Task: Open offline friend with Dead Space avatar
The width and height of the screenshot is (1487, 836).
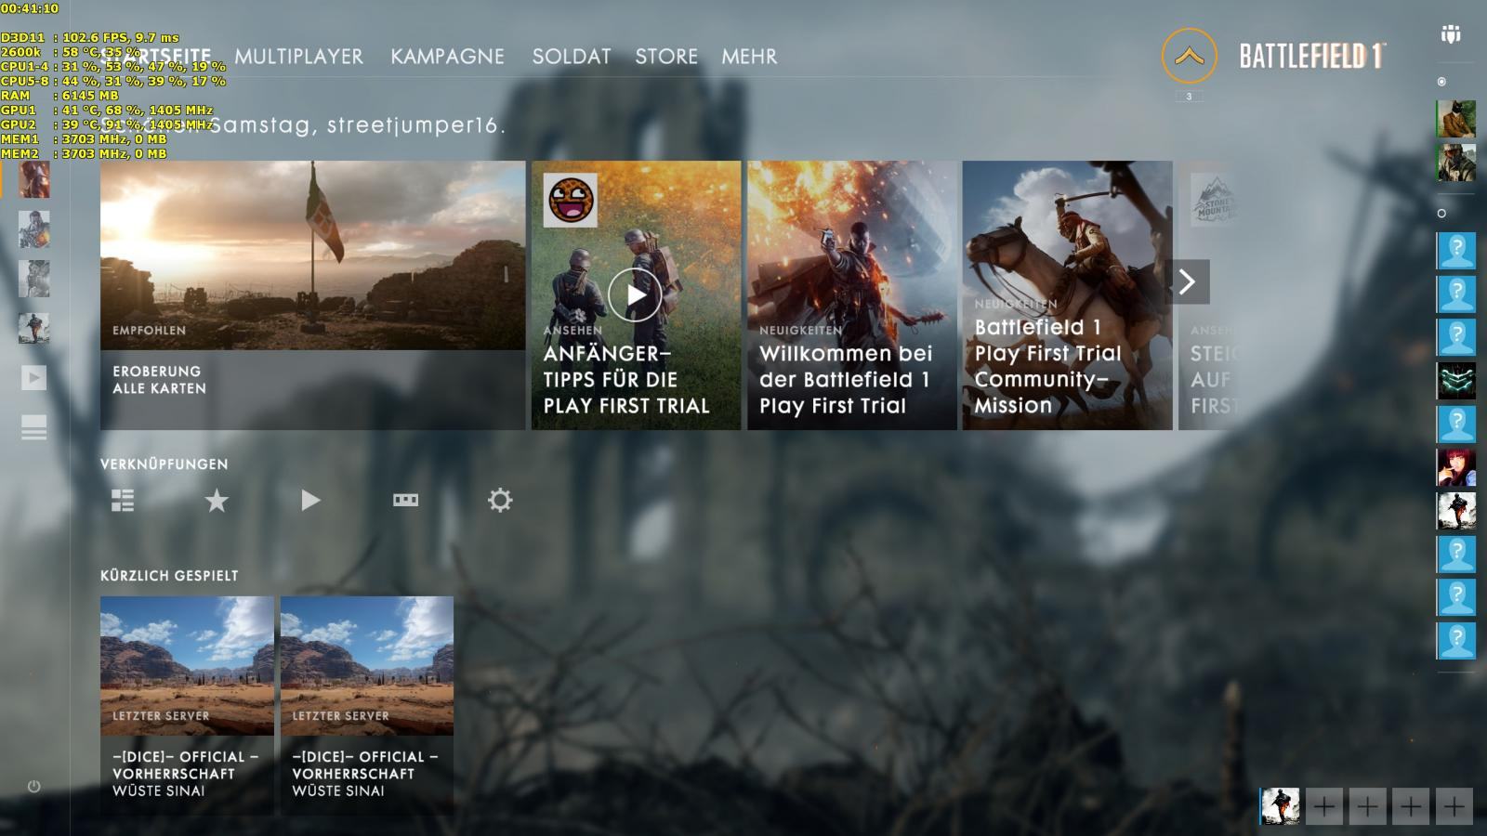Action: pos(1456,381)
